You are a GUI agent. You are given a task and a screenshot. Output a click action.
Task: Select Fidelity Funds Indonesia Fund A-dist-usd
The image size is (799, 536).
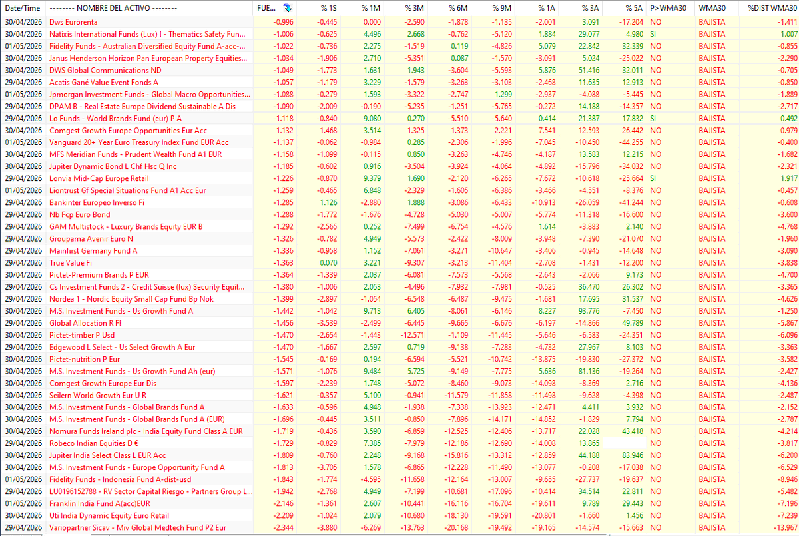(400, 479)
